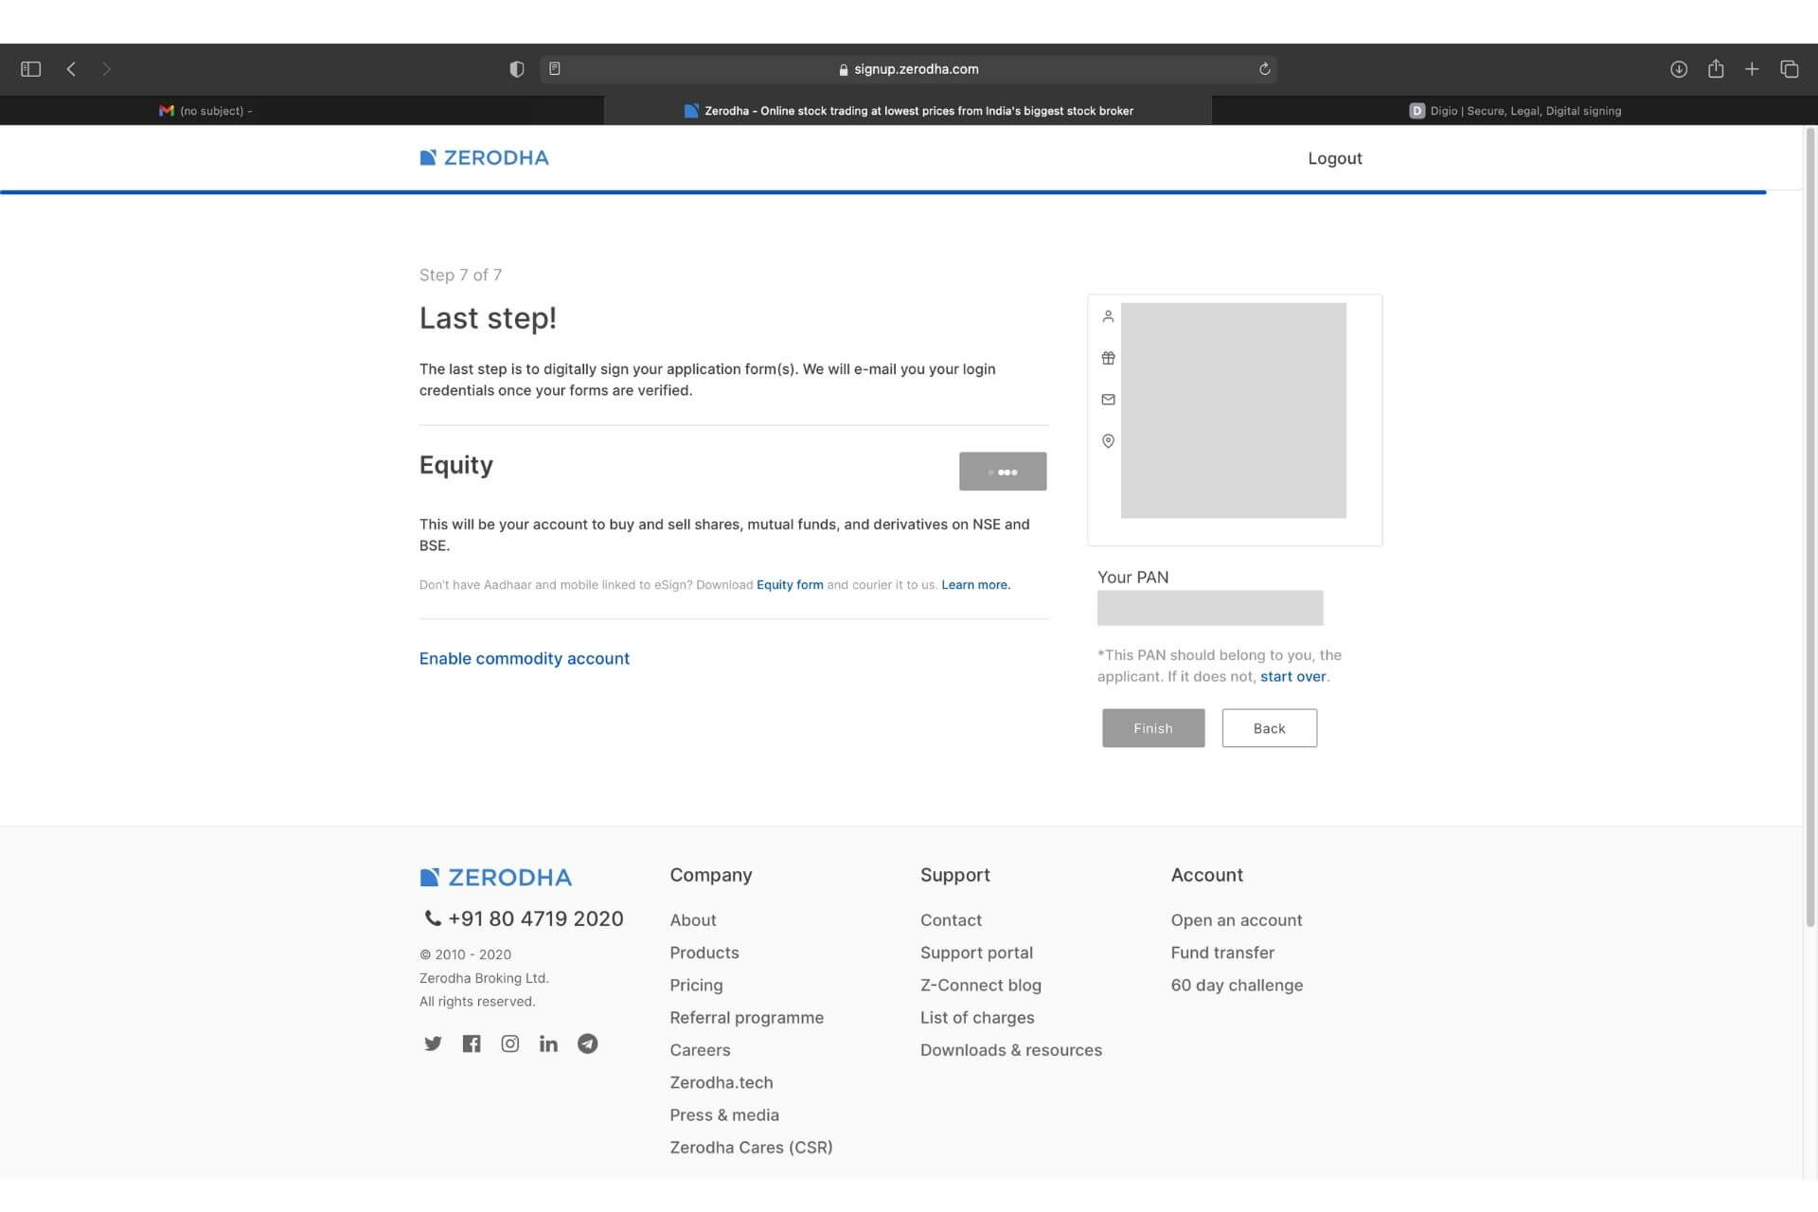Switch to the Digio digital signing tab
The image size is (1818, 1212).
[x=1515, y=111]
